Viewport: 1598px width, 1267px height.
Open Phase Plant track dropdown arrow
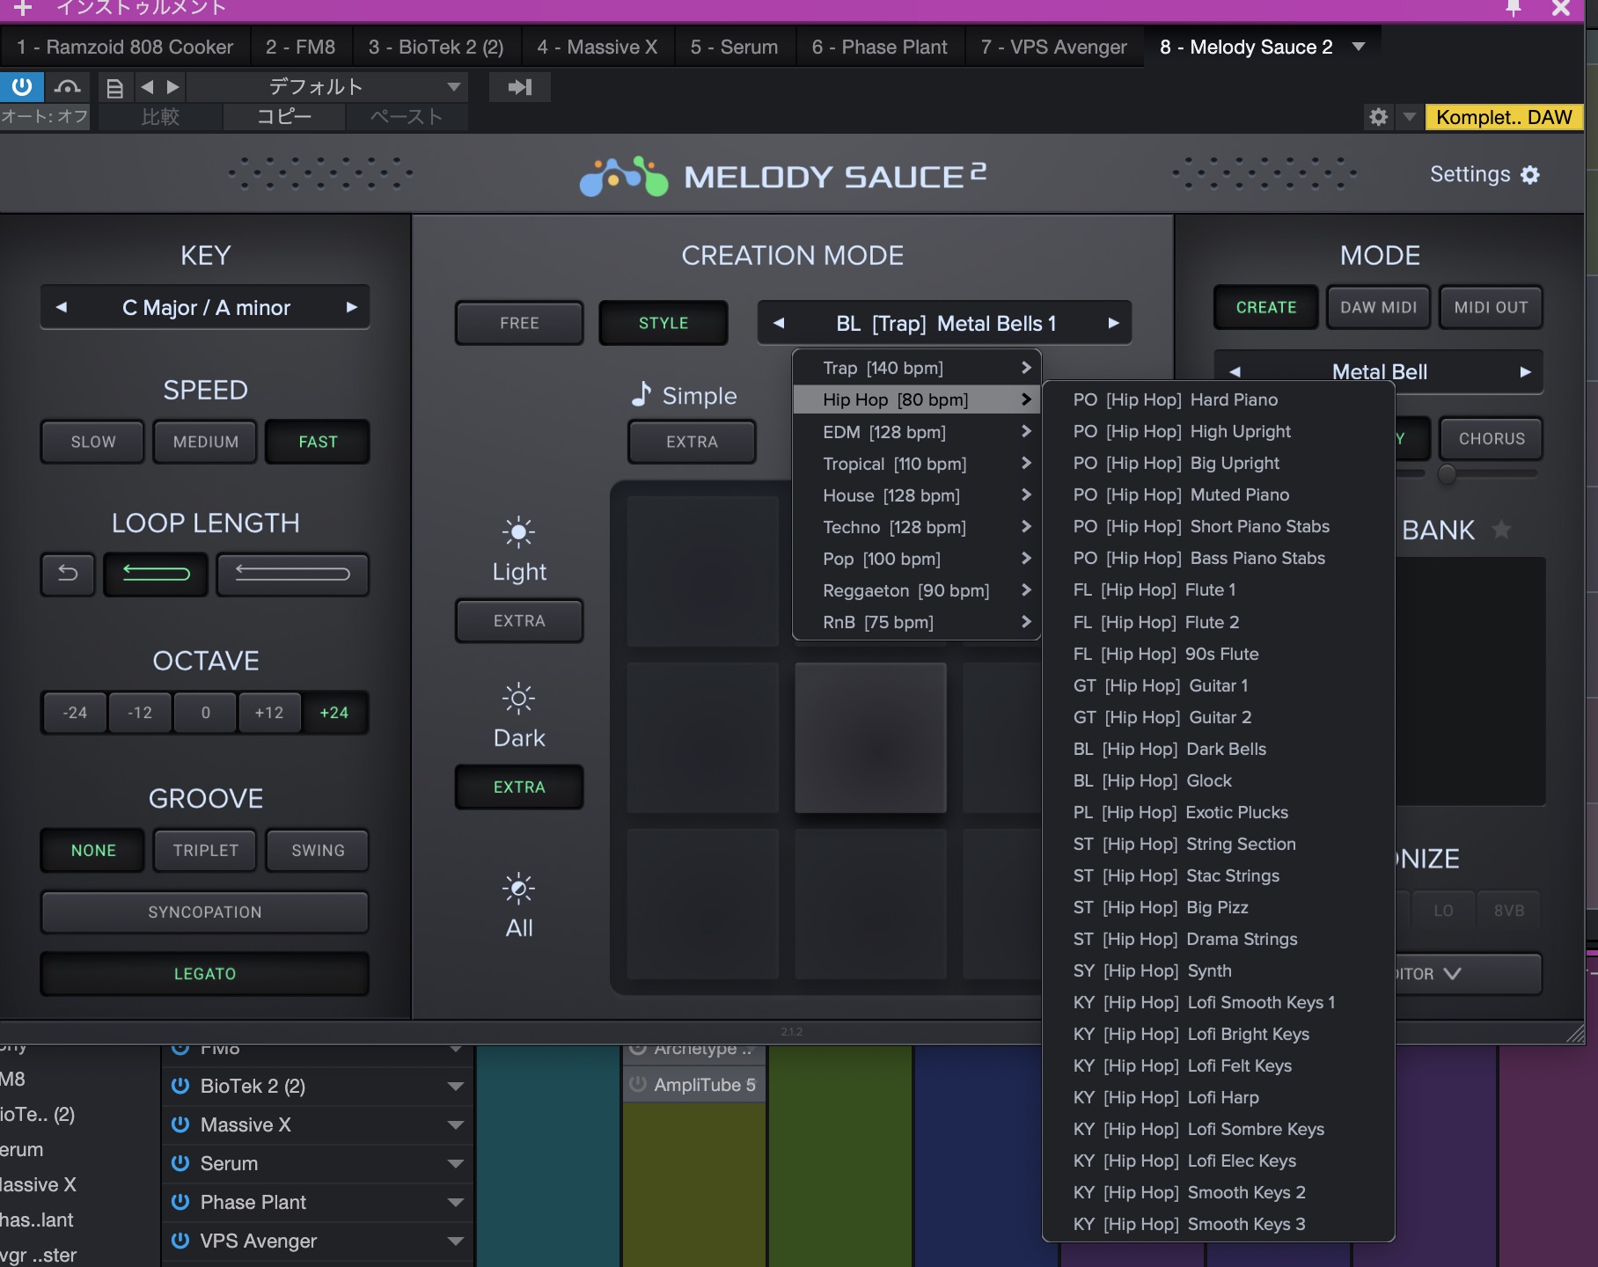pyautogui.click(x=456, y=1202)
